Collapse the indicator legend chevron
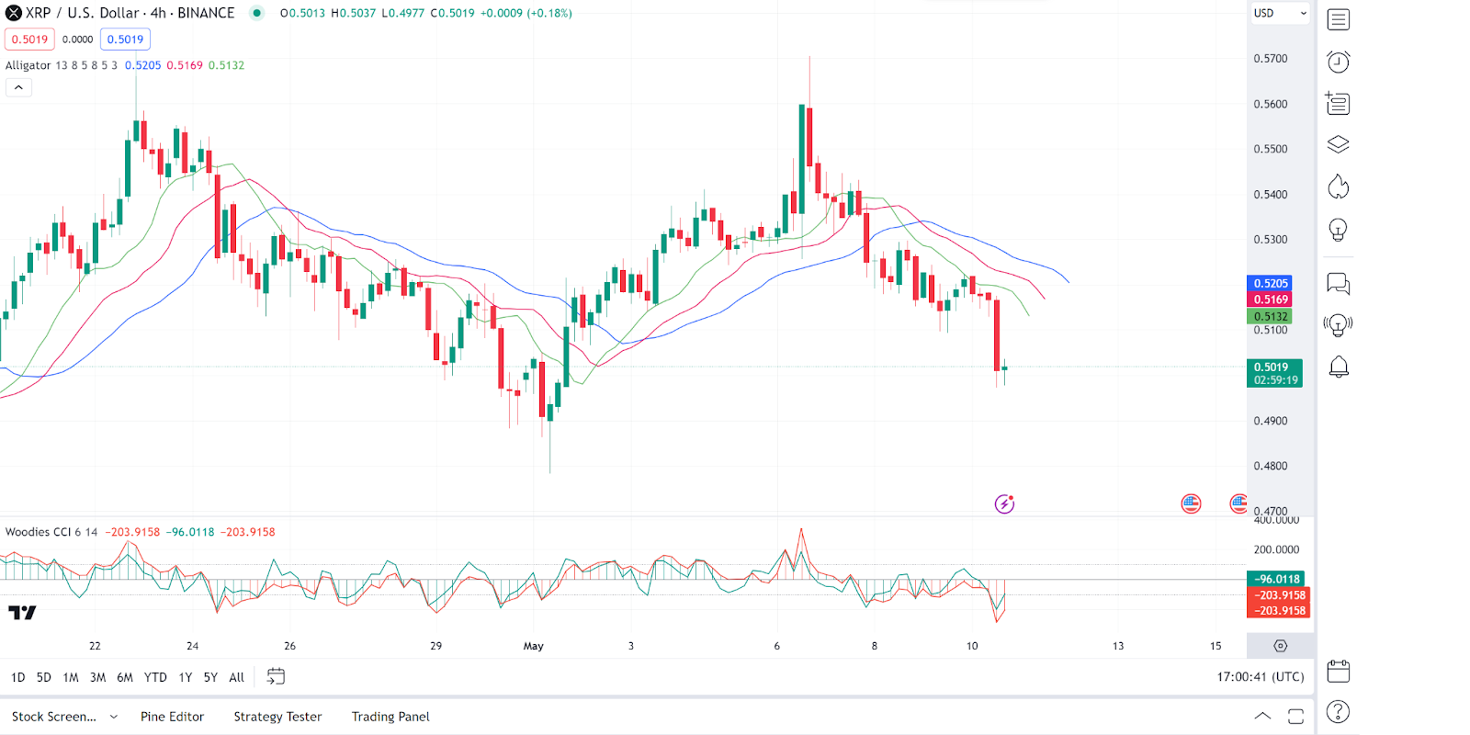This screenshot has height=735, width=1470. tap(18, 87)
